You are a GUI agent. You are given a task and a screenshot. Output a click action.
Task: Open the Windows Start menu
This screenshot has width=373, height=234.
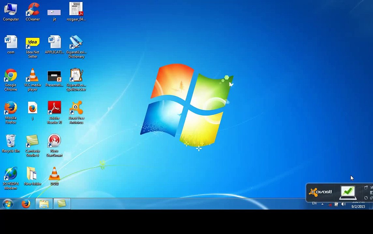[x=7, y=204]
